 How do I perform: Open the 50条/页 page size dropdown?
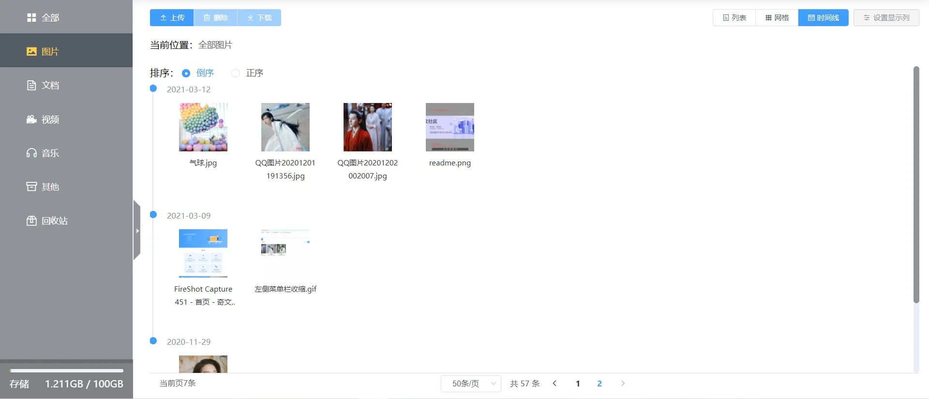[471, 384]
